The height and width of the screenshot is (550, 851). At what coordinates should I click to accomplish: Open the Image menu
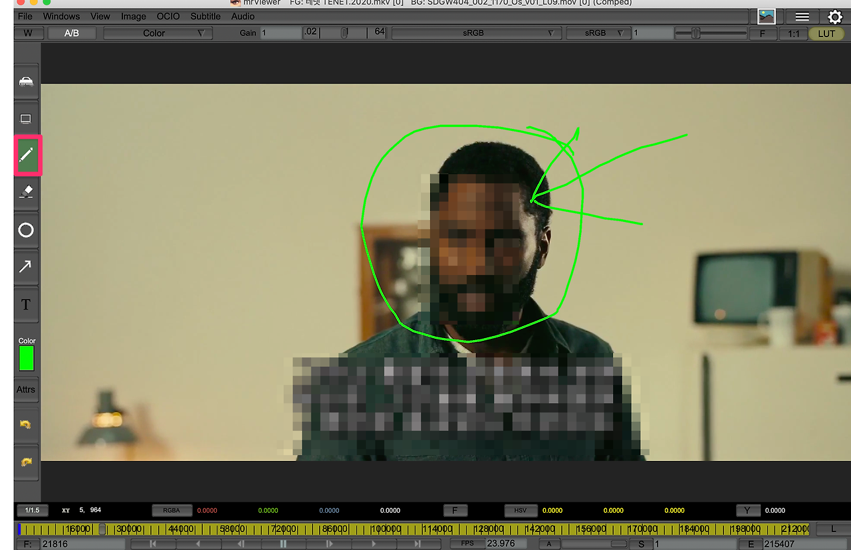click(x=134, y=16)
